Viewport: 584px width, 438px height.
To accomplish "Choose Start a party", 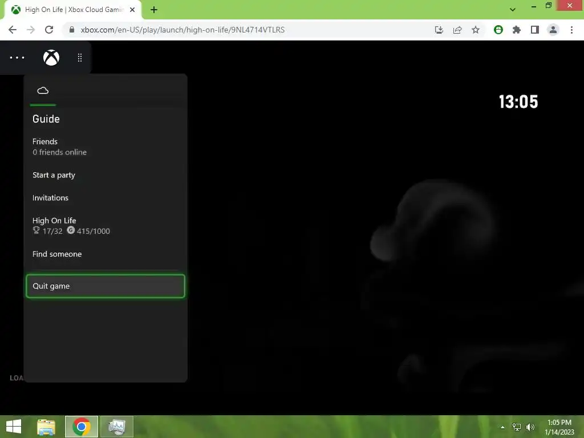I will [x=106, y=175].
